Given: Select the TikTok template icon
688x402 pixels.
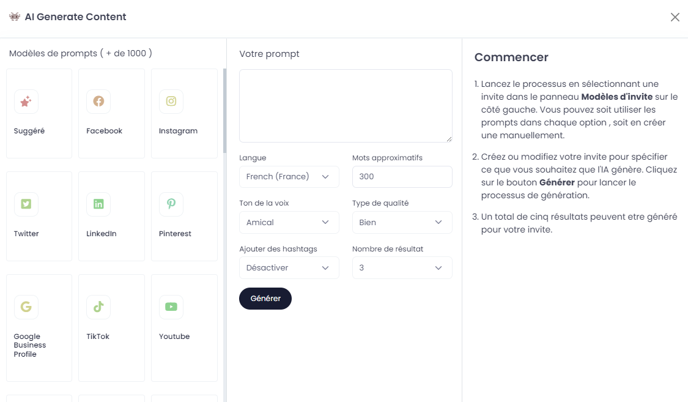Looking at the screenshot, I should (98, 307).
